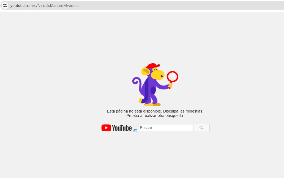Select the youtube.com URL in address bar

tap(45, 6)
